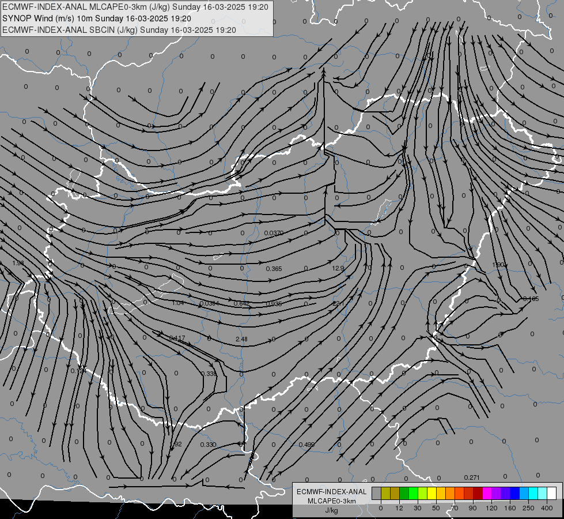Select the magenta swatch in the legend
The image size is (564, 519).
click(x=487, y=493)
